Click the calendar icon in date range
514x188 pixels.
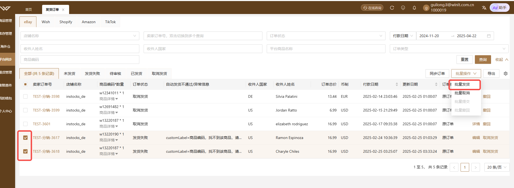click(x=489, y=36)
